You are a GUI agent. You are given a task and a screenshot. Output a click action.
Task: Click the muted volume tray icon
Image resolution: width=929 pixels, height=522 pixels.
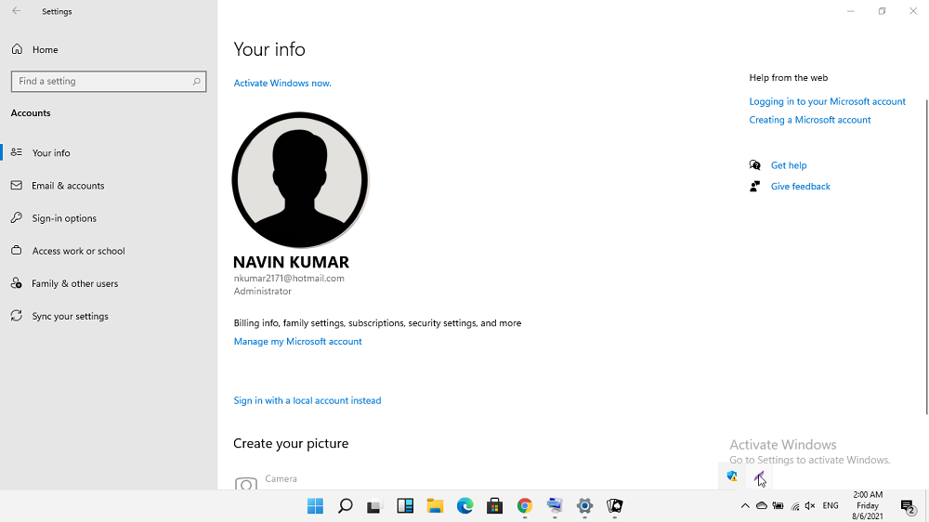[810, 506]
